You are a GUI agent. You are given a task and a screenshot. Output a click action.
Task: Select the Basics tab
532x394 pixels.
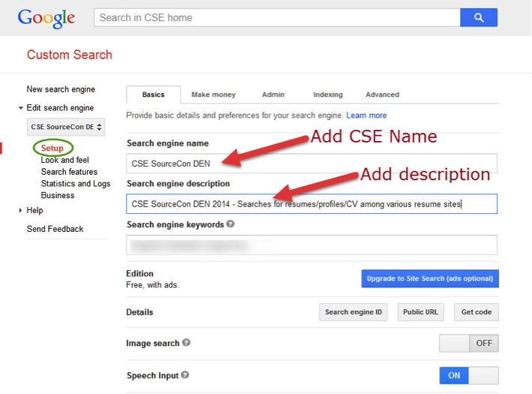tap(153, 95)
